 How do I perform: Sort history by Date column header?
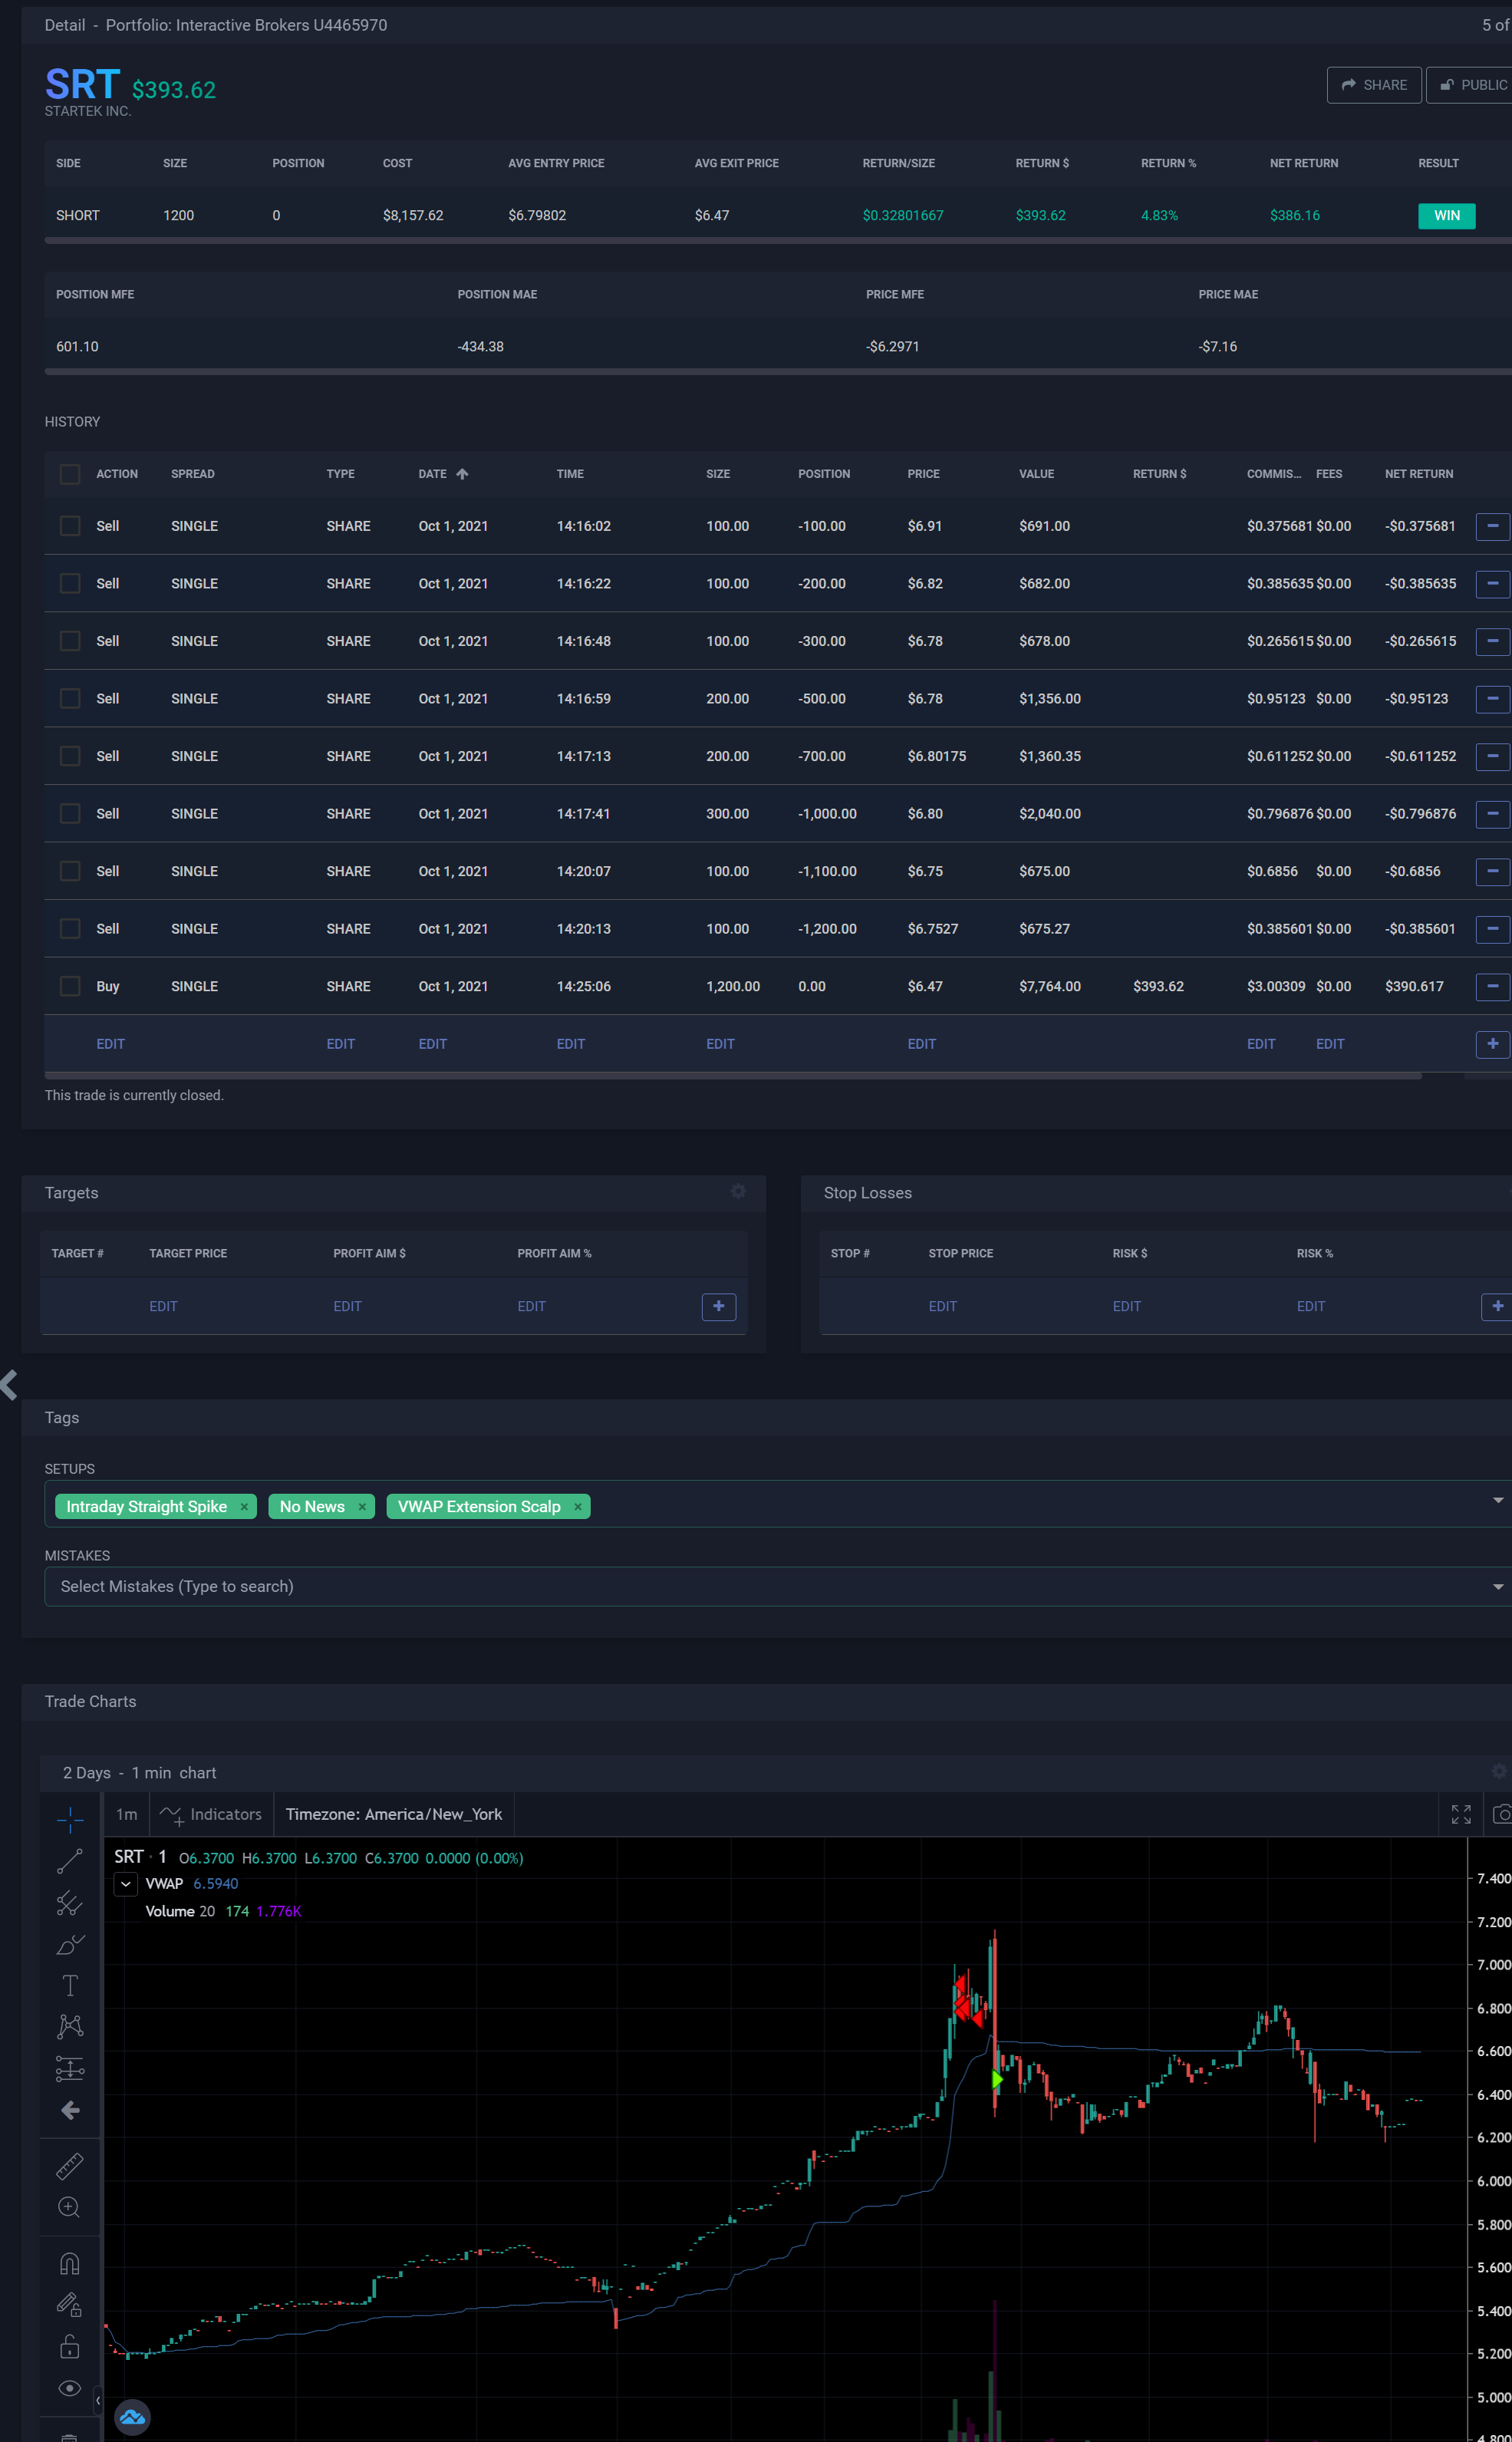pyautogui.click(x=433, y=474)
